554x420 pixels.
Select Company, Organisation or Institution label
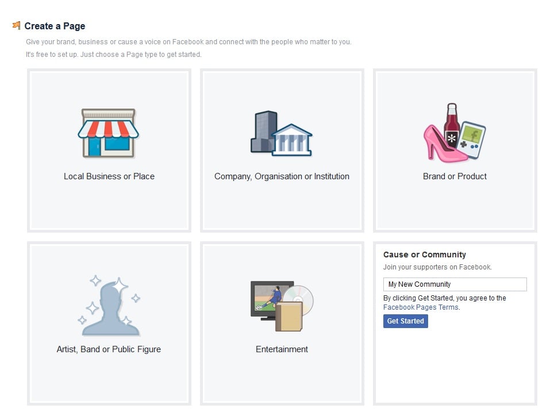[282, 176]
